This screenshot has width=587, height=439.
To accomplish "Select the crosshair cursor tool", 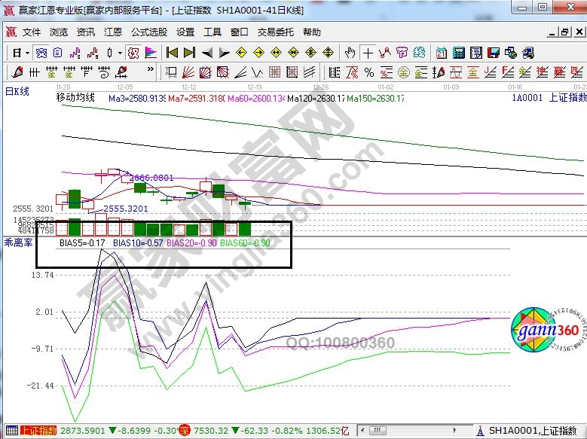I will pos(367,53).
